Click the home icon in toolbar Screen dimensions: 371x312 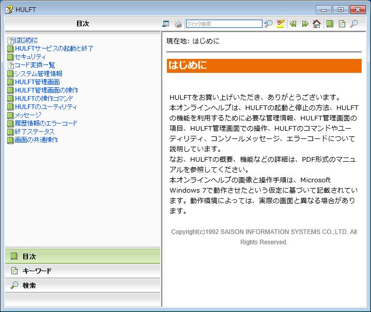click(317, 24)
